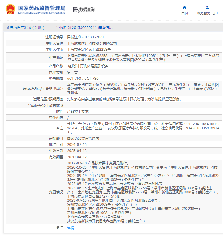Select change entry dated 2023-05-17
The width and height of the screenshot is (223, 235).
(x=116, y=184)
